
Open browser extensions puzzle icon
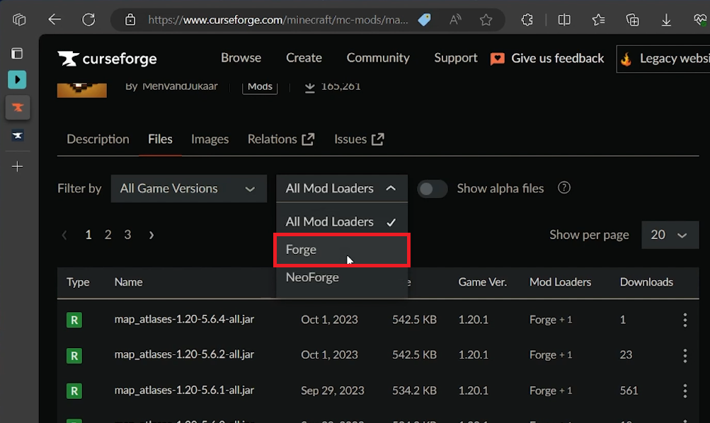pyautogui.click(x=527, y=20)
